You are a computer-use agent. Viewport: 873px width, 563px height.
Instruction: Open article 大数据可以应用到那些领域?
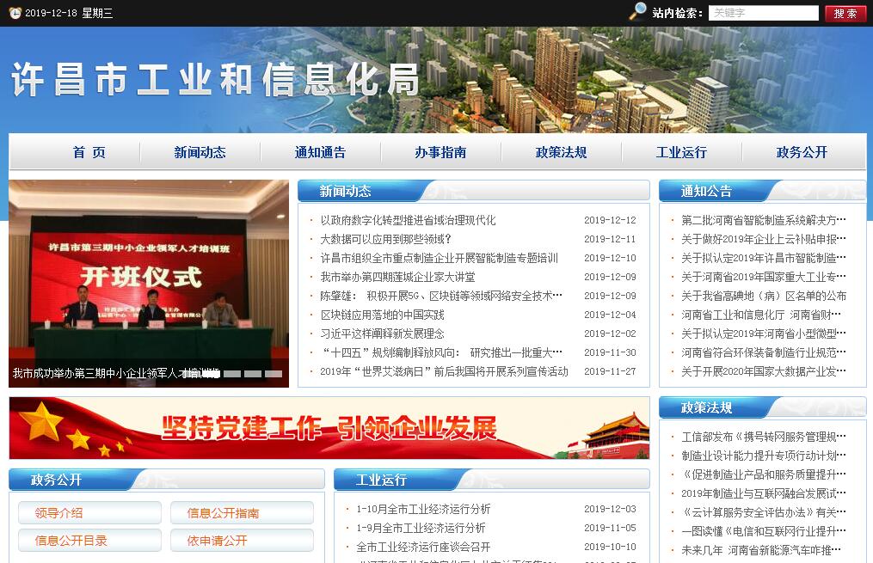click(385, 239)
